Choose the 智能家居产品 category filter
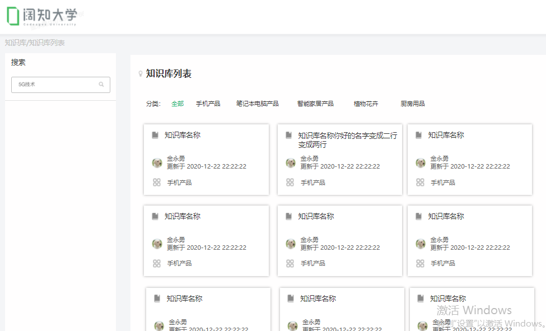The width and height of the screenshot is (546, 331). click(x=315, y=104)
